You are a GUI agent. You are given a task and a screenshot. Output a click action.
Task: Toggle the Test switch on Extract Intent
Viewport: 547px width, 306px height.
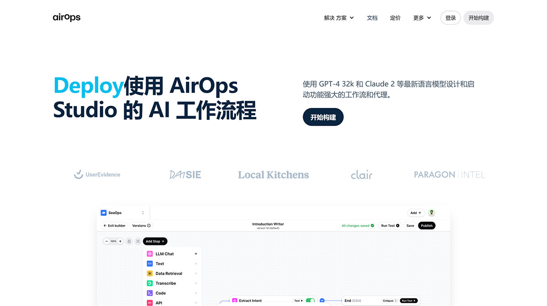pyautogui.click(x=310, y=300)
